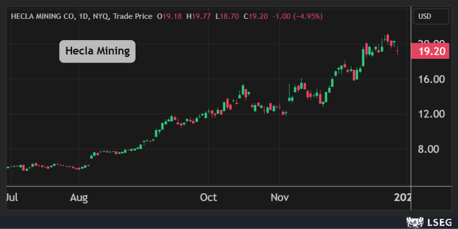The width and height of the screenshot is (458, 229).
Task: Select the NYQ exchange label
Action: click(99, 16)
